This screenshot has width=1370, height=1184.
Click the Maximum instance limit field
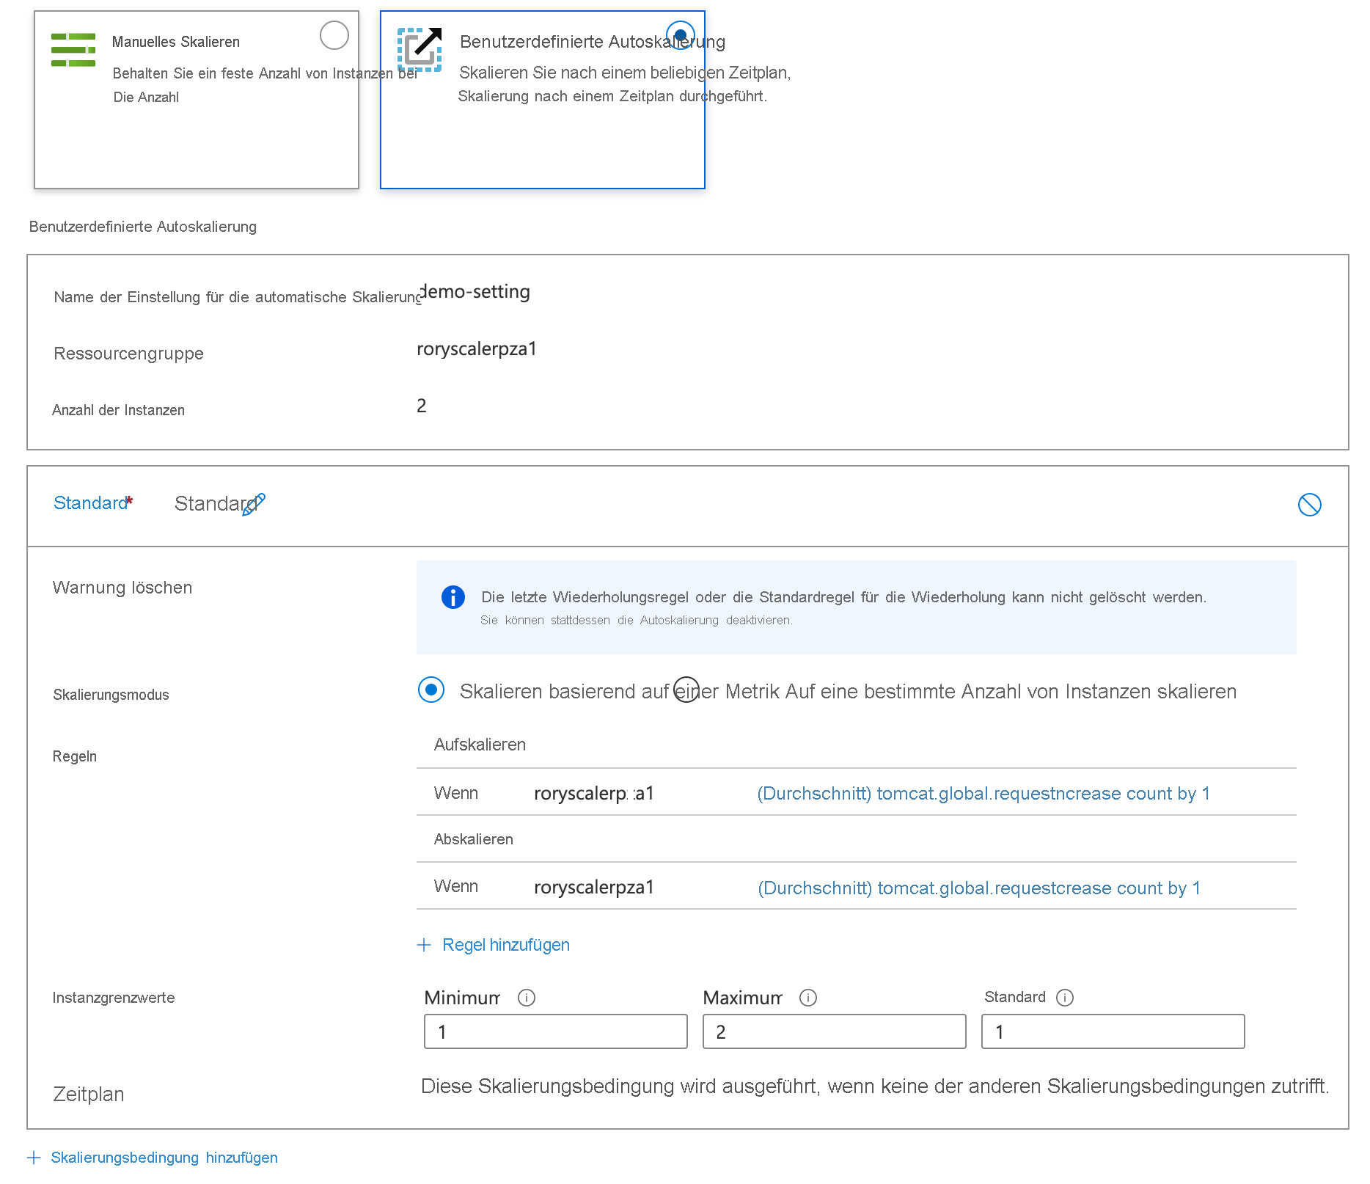tap(834, 1031)
